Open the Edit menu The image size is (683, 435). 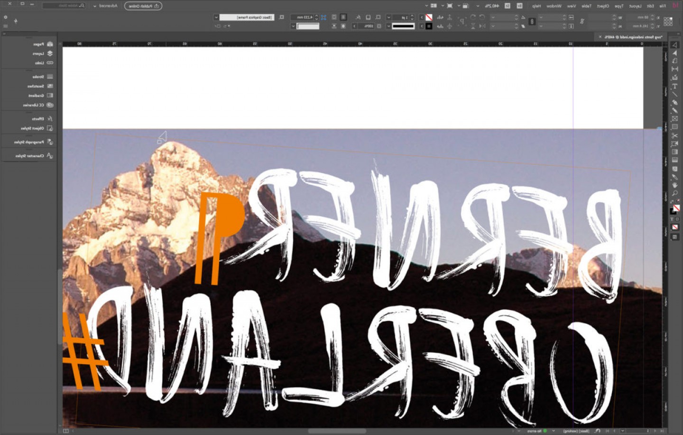pyautogui.click(x=651, y=6)
